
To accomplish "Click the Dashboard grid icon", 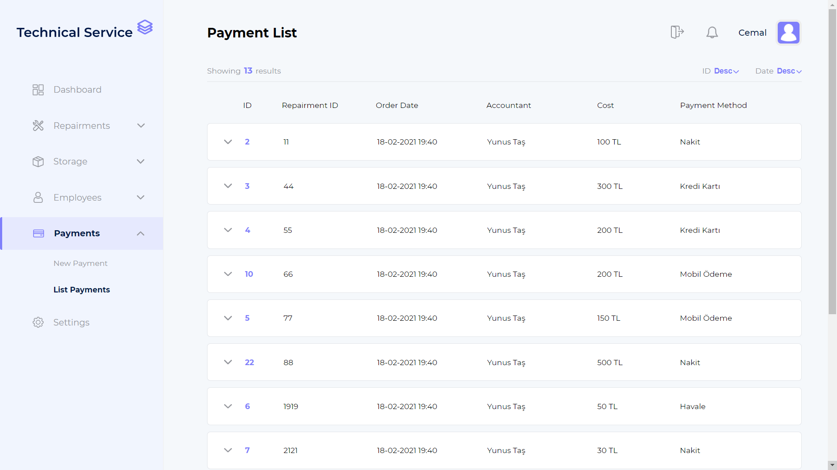I will (x=38, y=90).
